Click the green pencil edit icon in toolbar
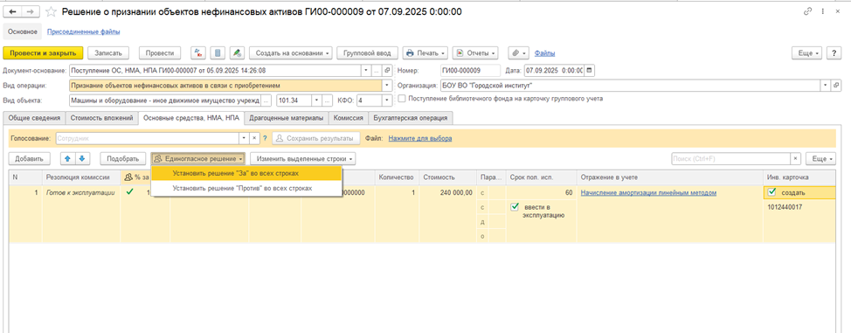The image size is (851, 333). tap(237, 53)
